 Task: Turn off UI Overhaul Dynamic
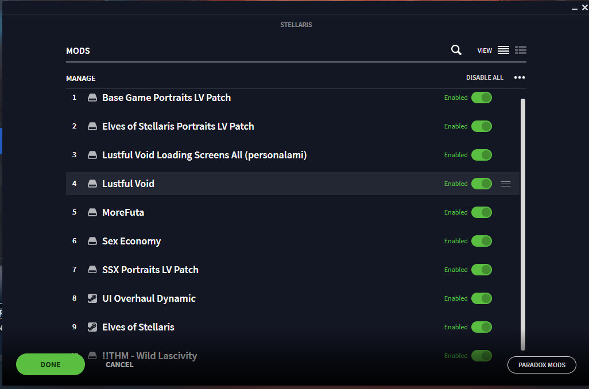tap(482, 298)
